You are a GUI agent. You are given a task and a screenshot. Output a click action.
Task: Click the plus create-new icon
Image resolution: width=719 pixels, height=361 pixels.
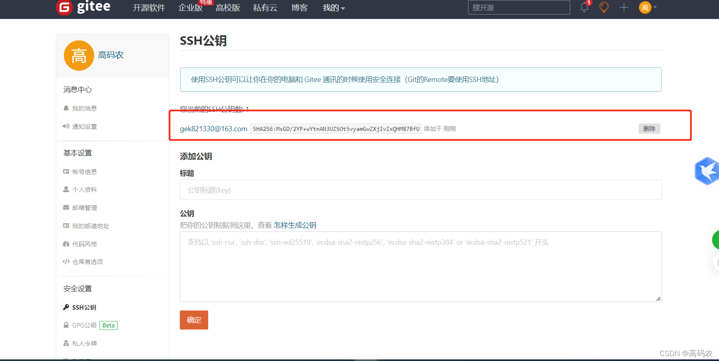pos(624,7)
